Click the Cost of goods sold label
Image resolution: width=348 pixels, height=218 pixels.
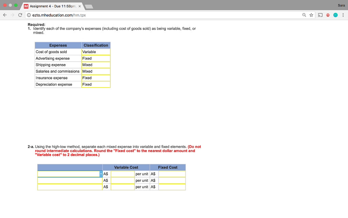(x=51, y=52)
